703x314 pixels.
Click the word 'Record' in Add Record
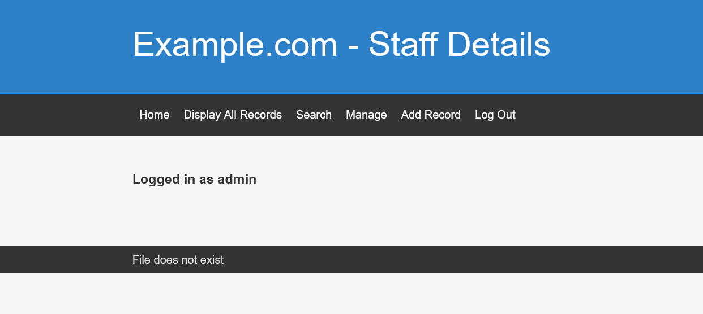click(443, 115)
